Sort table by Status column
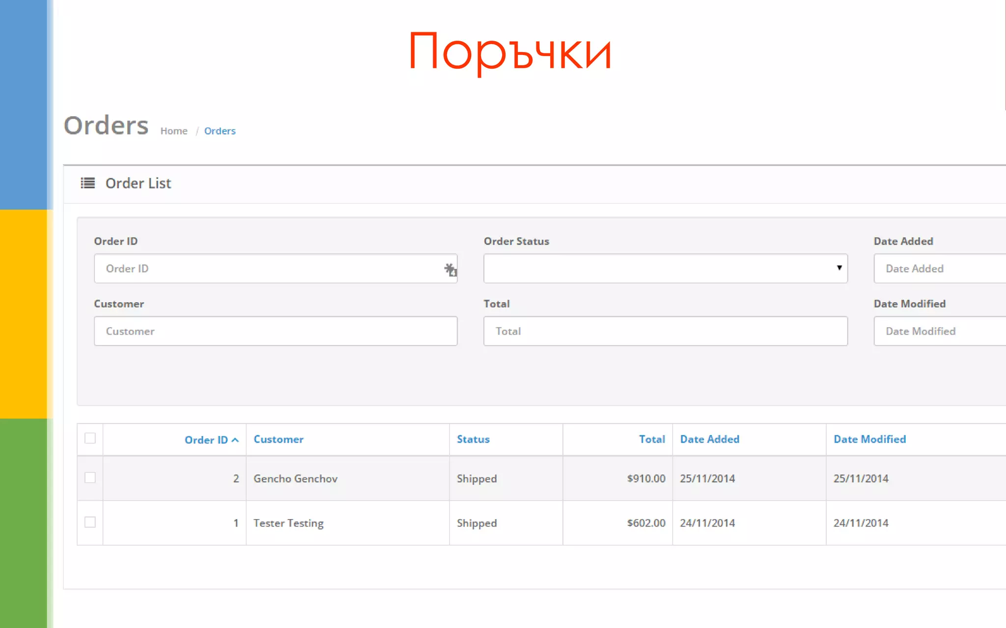The height and width of the screenshot is (628, 1006). coord(473,439)
